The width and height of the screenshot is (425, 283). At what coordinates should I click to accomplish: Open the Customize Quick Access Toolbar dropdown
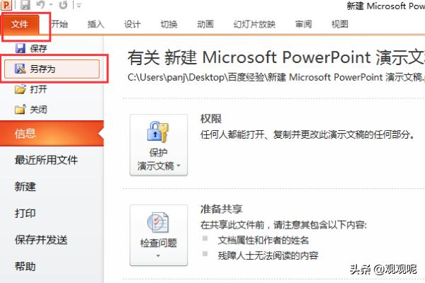[79, 5]
